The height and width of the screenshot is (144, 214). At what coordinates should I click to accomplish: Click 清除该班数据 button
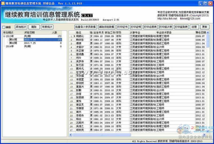(x=106, y=27)
